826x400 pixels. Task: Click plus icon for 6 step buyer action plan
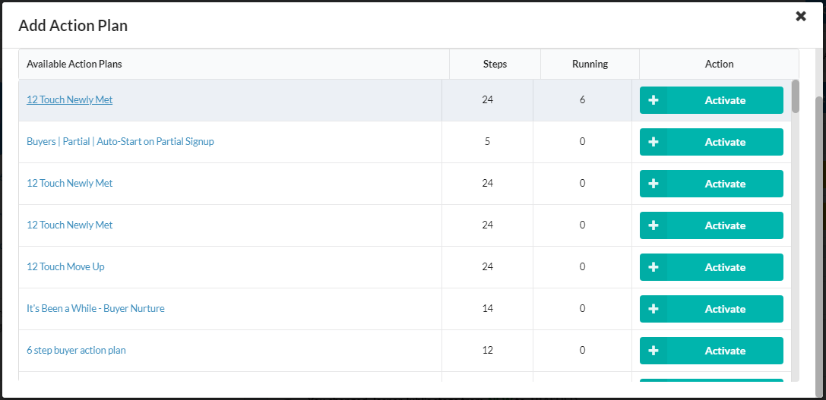[x=654, y=351]
